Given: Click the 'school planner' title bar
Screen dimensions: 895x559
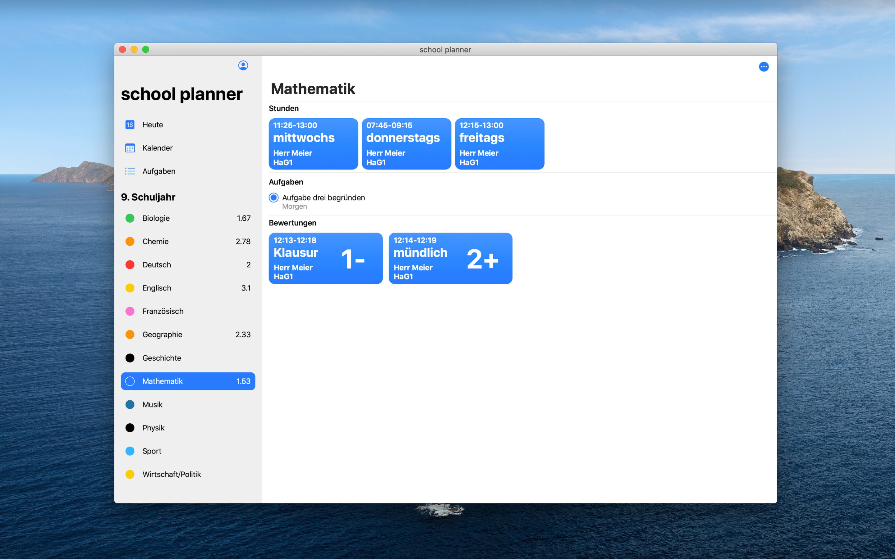Looking at the screenshot, I should pos(445,50).
